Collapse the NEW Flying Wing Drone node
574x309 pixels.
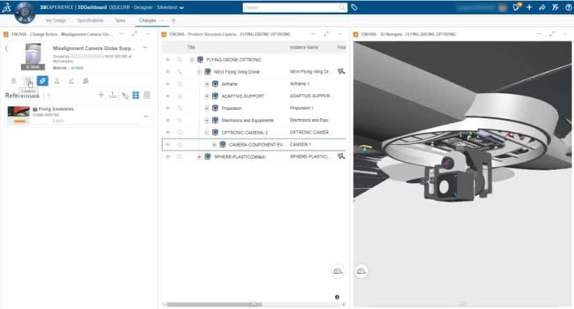pyautogui.click(x=199, y=72)
